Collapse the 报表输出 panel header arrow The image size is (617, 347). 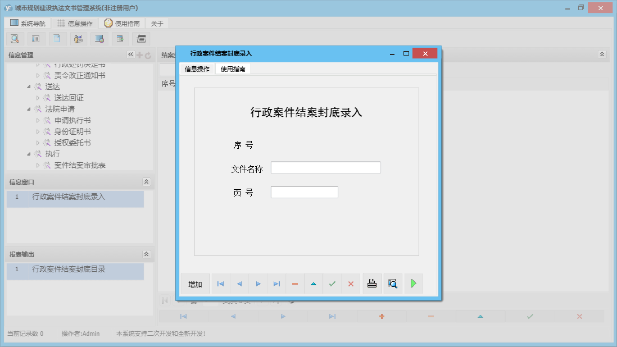coord(146,254)
